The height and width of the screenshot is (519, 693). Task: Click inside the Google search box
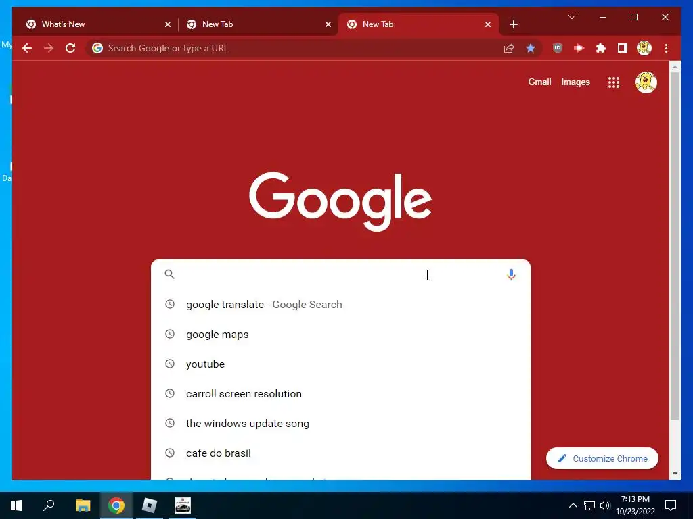(x=340, y=274)
